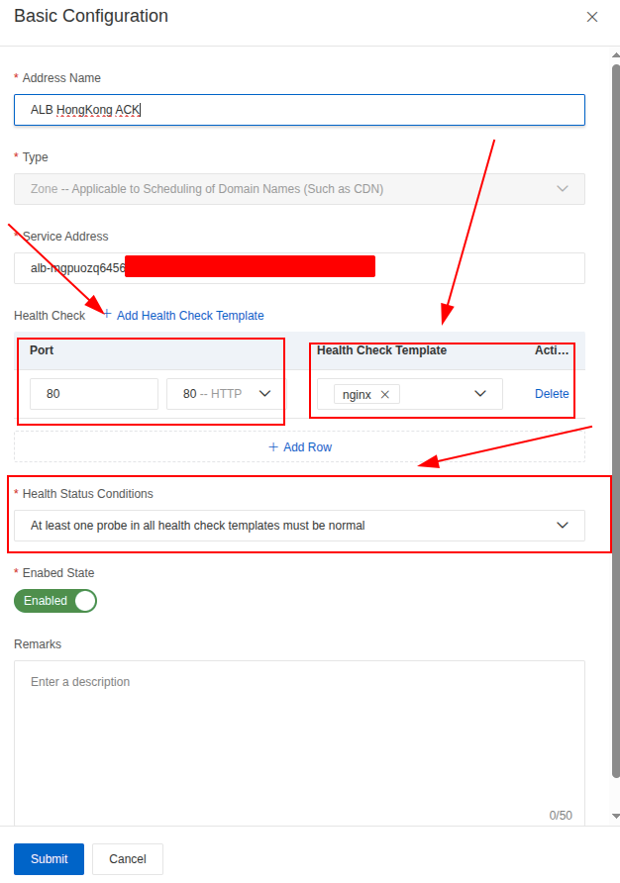
Task: Open the Add Health Check Template link
Action: click(x=190, y=316)
